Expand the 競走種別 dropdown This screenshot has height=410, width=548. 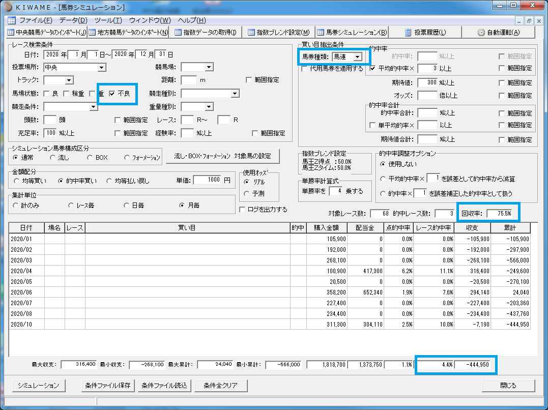pyautogui.click(x=235, y=94)
